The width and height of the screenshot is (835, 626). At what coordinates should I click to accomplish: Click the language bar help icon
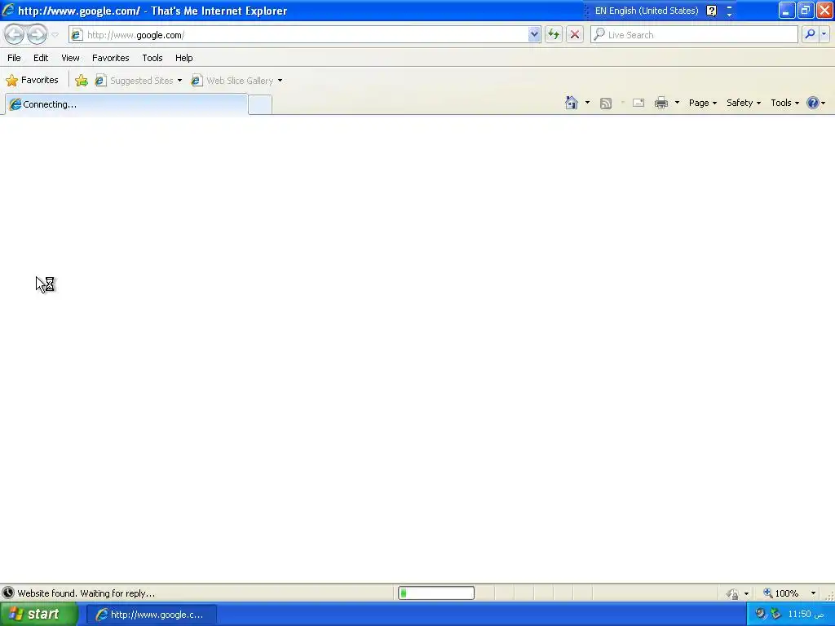711,11
